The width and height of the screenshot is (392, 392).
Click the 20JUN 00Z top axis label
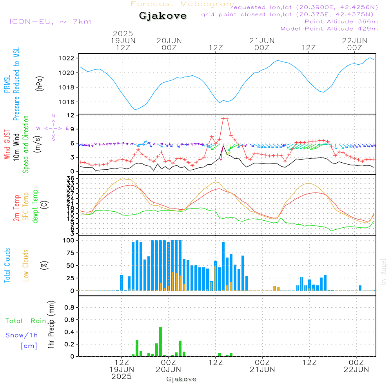click(x=169, y=44)
